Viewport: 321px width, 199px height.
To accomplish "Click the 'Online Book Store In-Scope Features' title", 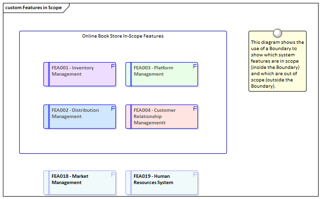I will (x=123, y=36).
